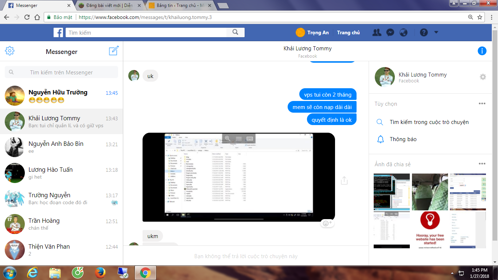This screenshot has height=280, width=498.
Task: Click share icon beside the screenshot image
Action: click(x=344, y=180)
